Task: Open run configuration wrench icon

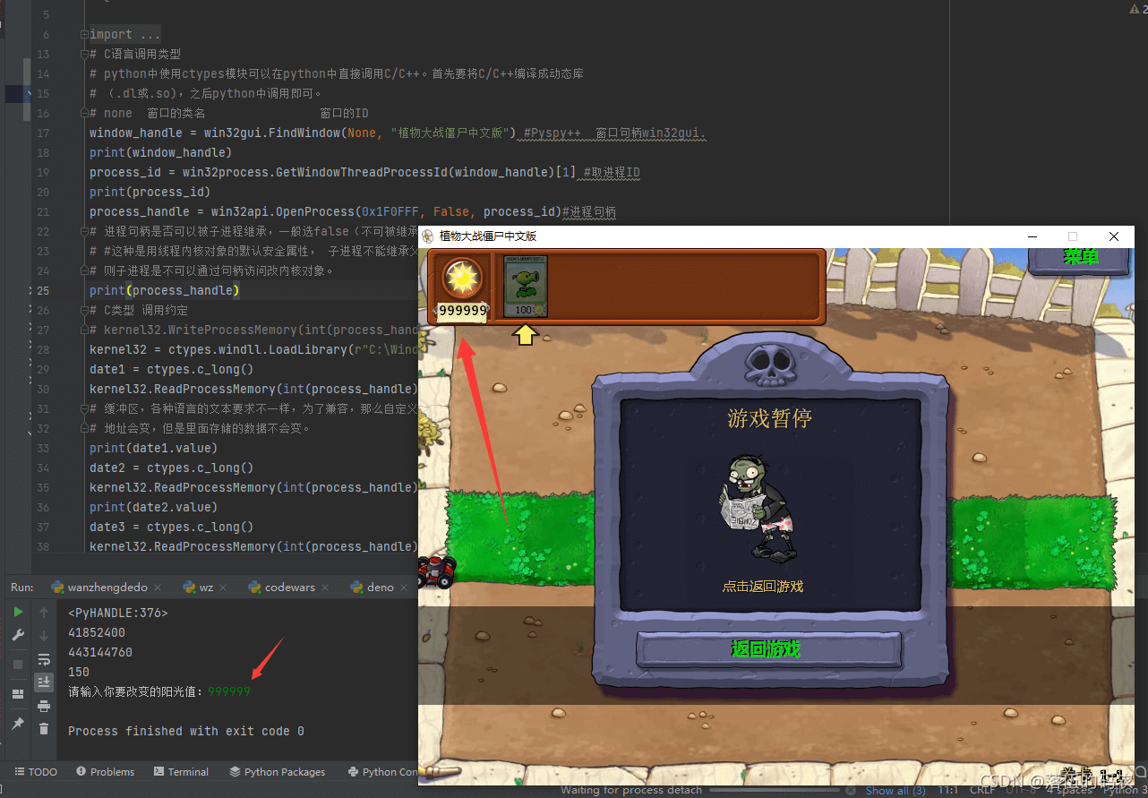Action: (x=18, y=635)
